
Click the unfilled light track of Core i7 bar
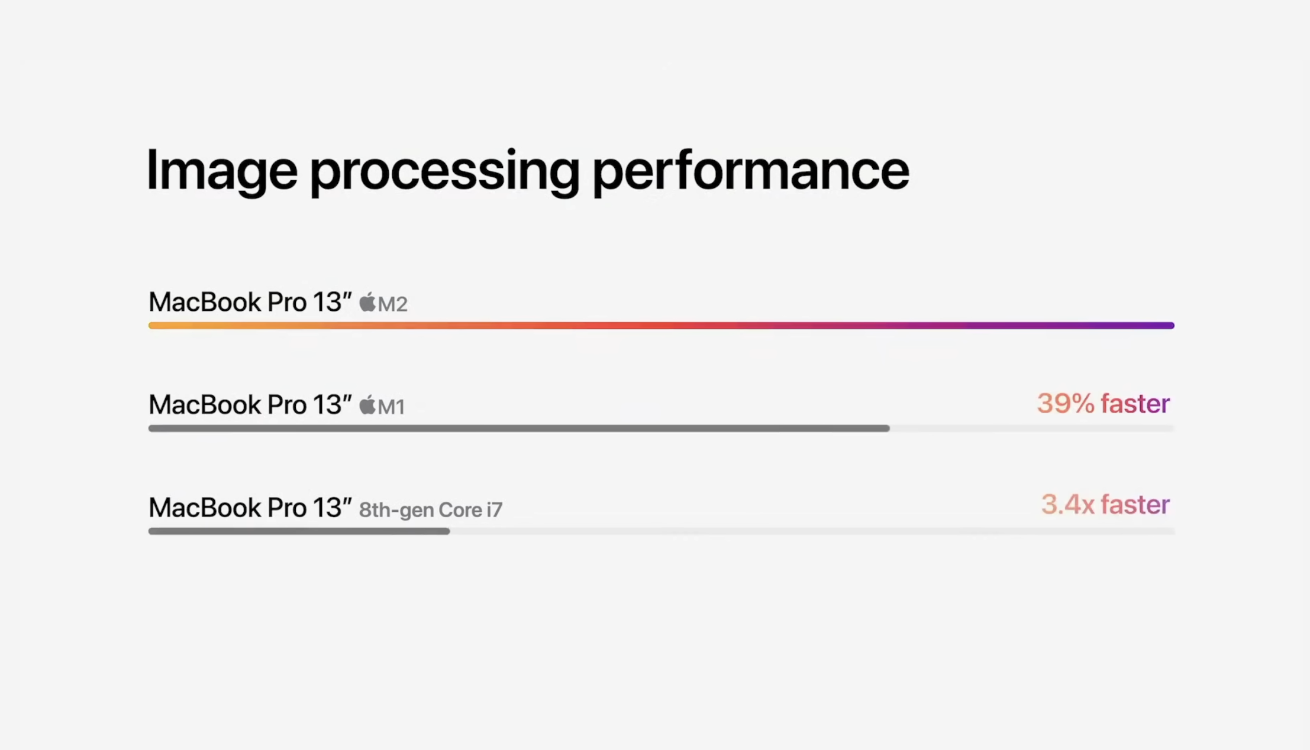tap(812, 531)
